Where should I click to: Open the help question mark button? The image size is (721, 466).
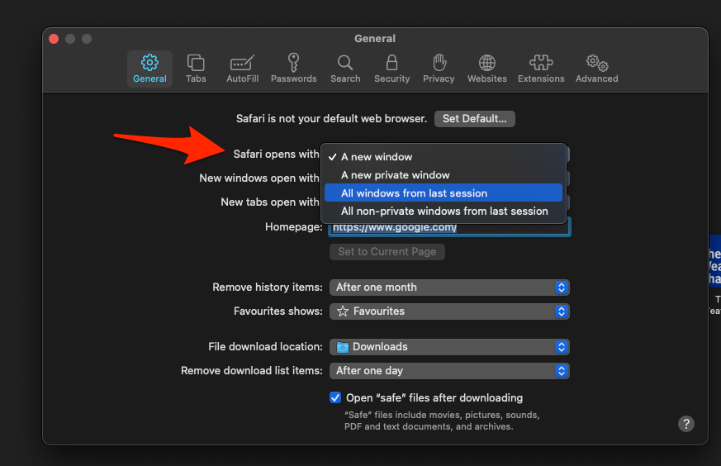tap(685, 424)
